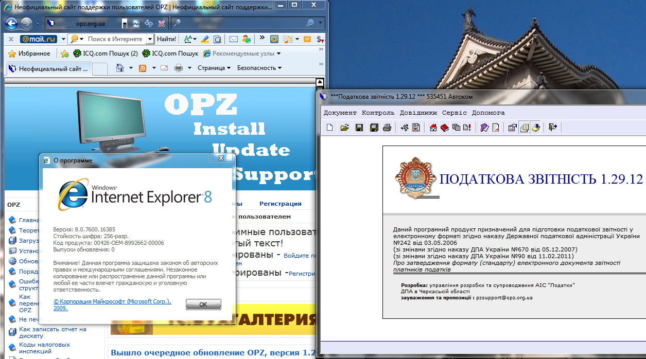This screenshot has height=359, width=646.
Task: Go back in Internet Explorer
Action: pos(12,23)
